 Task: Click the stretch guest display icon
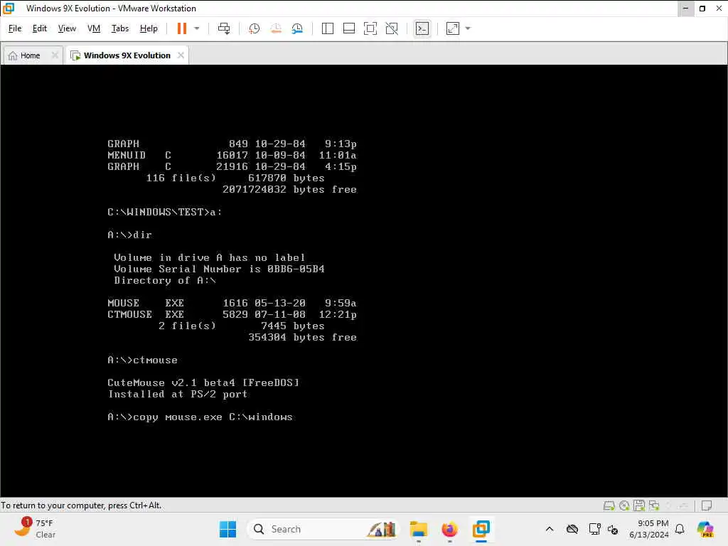(x=453, y=28)
